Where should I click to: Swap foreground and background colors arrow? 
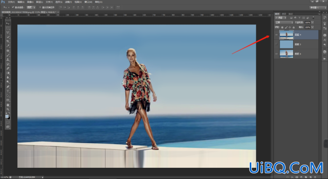click(x=9, y=113)
